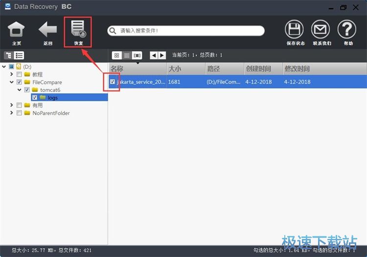Viewport: 367px width, 257px height.
Task: Go to previous page arrow
Action: pyautogui.click(x=154, y=55)
